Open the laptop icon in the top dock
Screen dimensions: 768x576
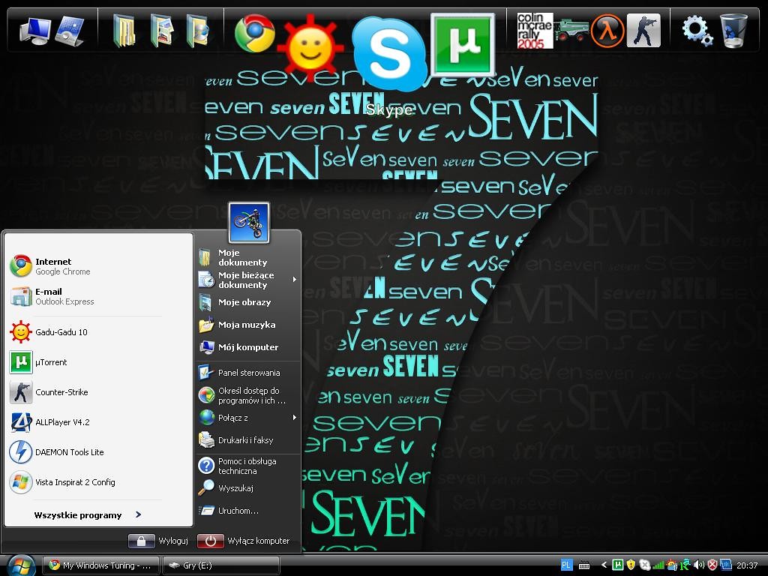tap(70, 30)
